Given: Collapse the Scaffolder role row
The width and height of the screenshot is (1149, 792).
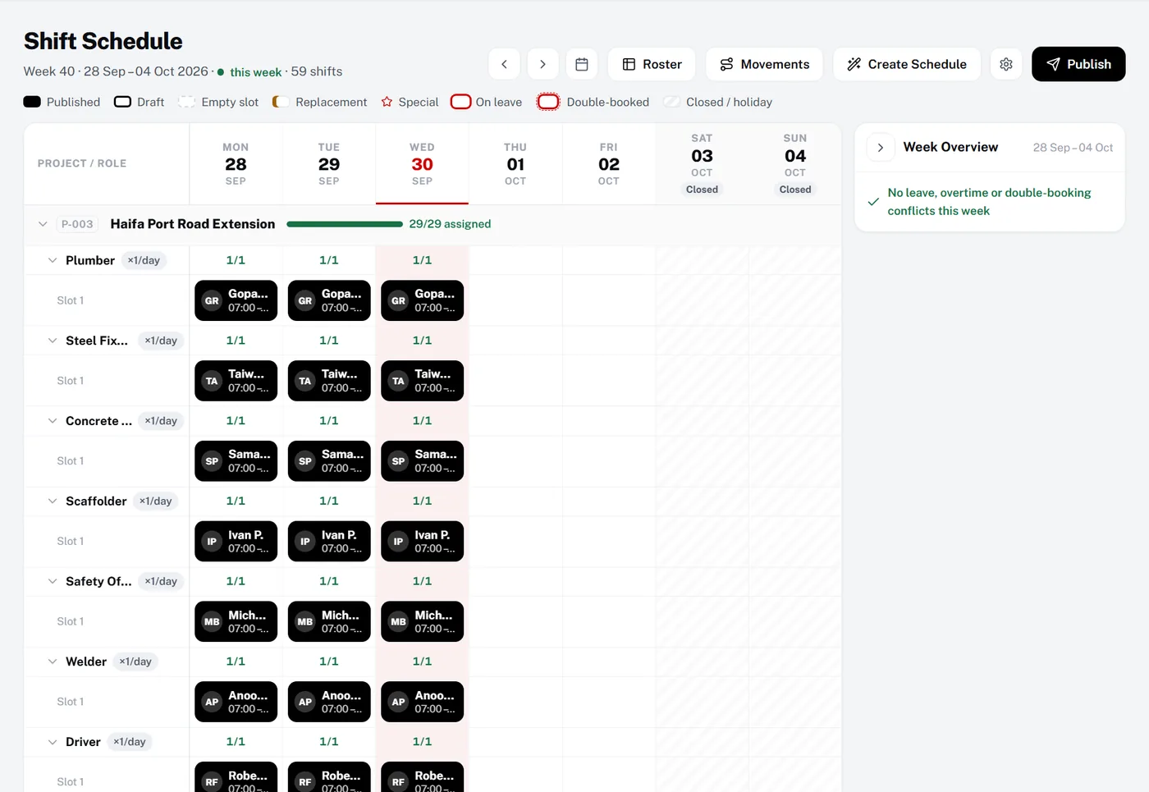Looking at the screenshot, I should 53,501.
